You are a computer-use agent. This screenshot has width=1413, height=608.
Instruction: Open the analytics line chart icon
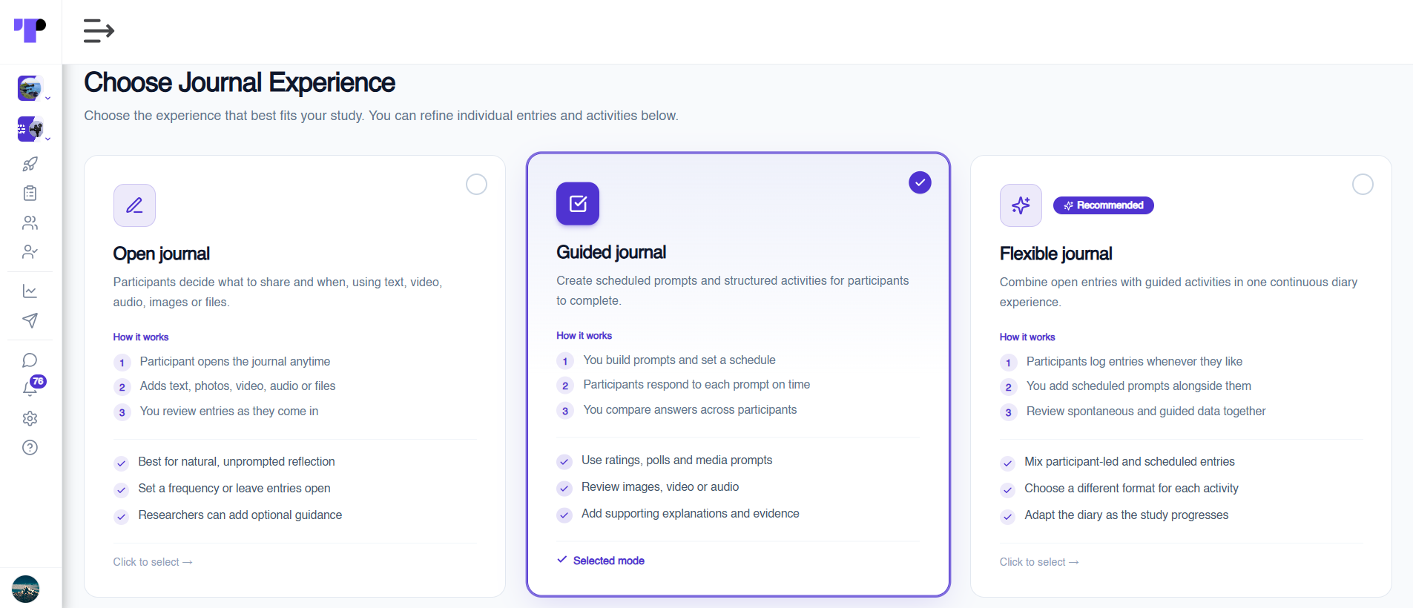pyautogui.click(x=30, y=291)
